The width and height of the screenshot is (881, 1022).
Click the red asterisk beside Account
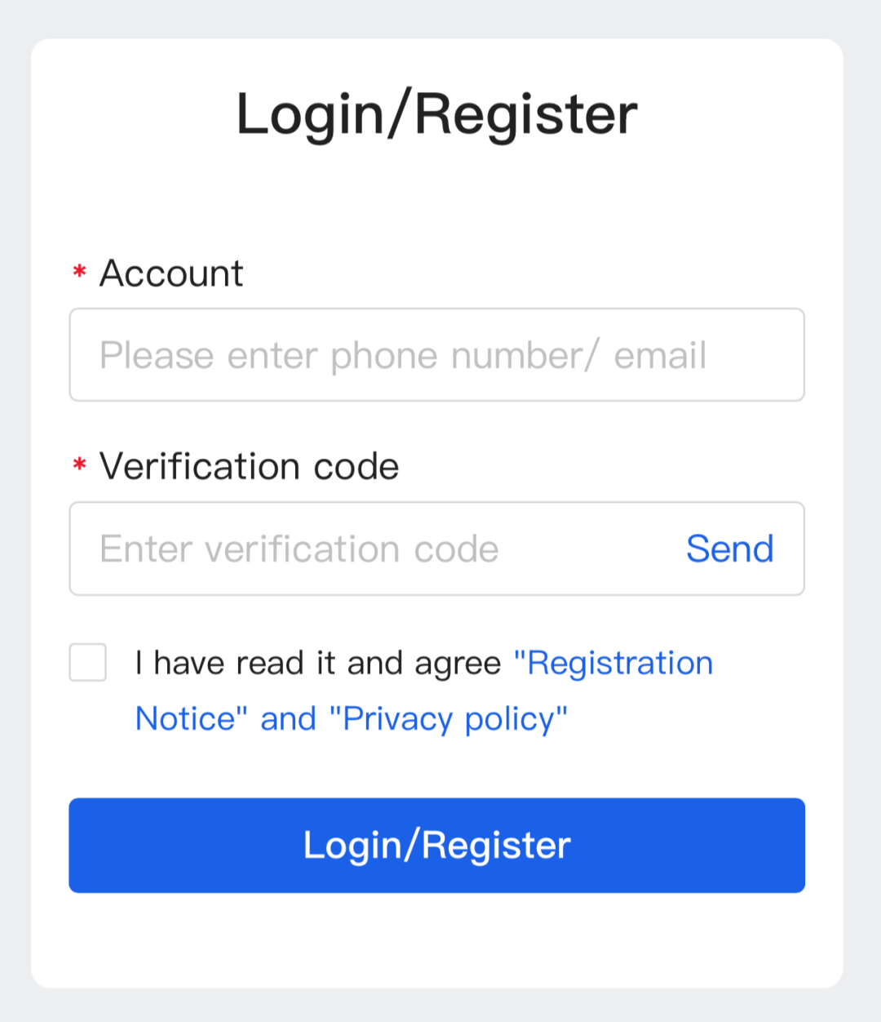coord(80,272)
